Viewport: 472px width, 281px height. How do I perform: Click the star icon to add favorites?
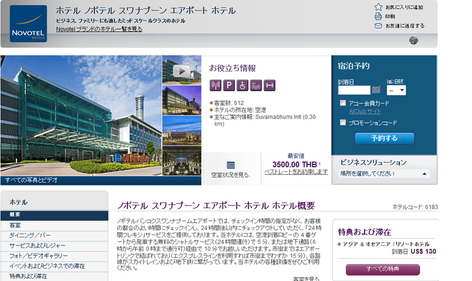[378, 7]
